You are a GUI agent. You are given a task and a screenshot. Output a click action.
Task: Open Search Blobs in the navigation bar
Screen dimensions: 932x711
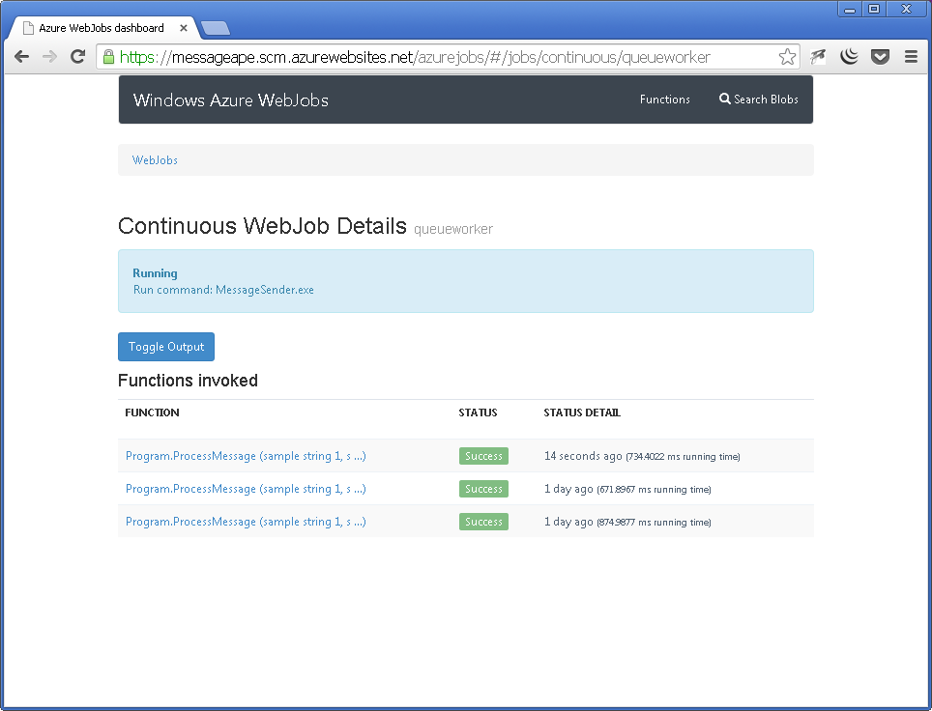coord(758,100)
